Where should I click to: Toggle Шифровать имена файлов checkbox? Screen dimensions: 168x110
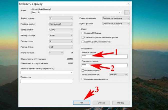pos(83,79)
